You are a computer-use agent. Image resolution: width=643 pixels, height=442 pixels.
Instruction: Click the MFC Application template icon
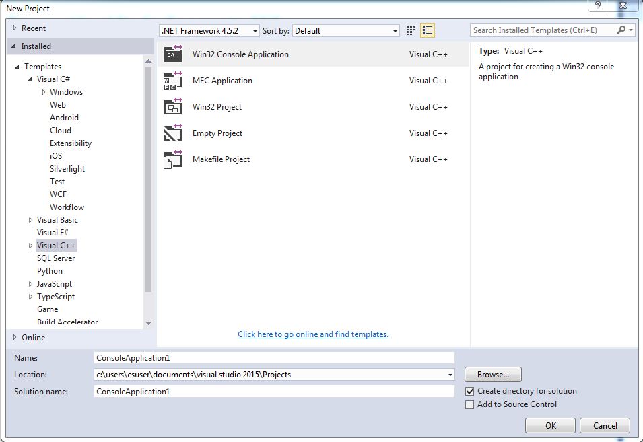173,81
